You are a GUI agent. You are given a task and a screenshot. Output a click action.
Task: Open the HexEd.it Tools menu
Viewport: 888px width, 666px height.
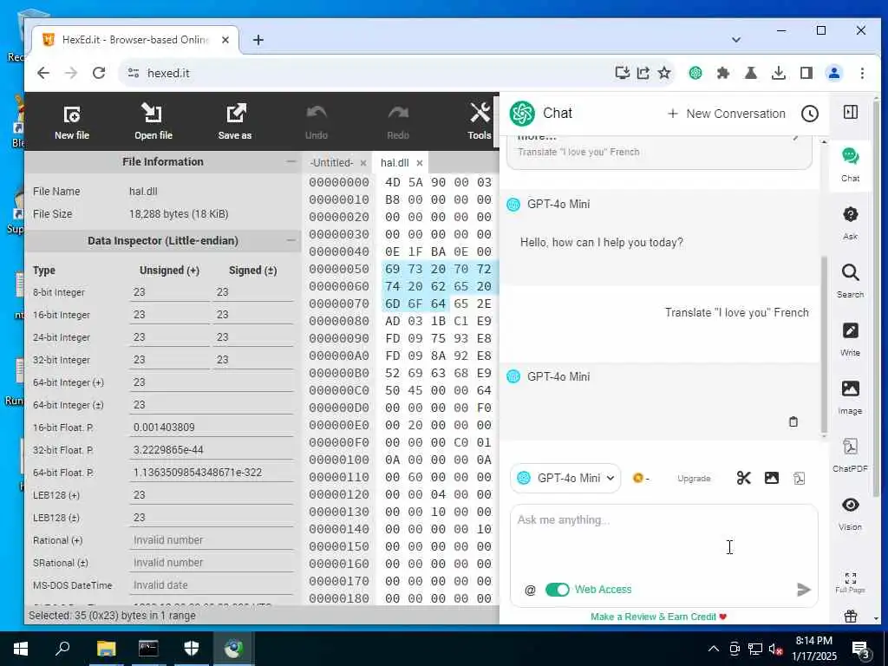pos(479,121)
